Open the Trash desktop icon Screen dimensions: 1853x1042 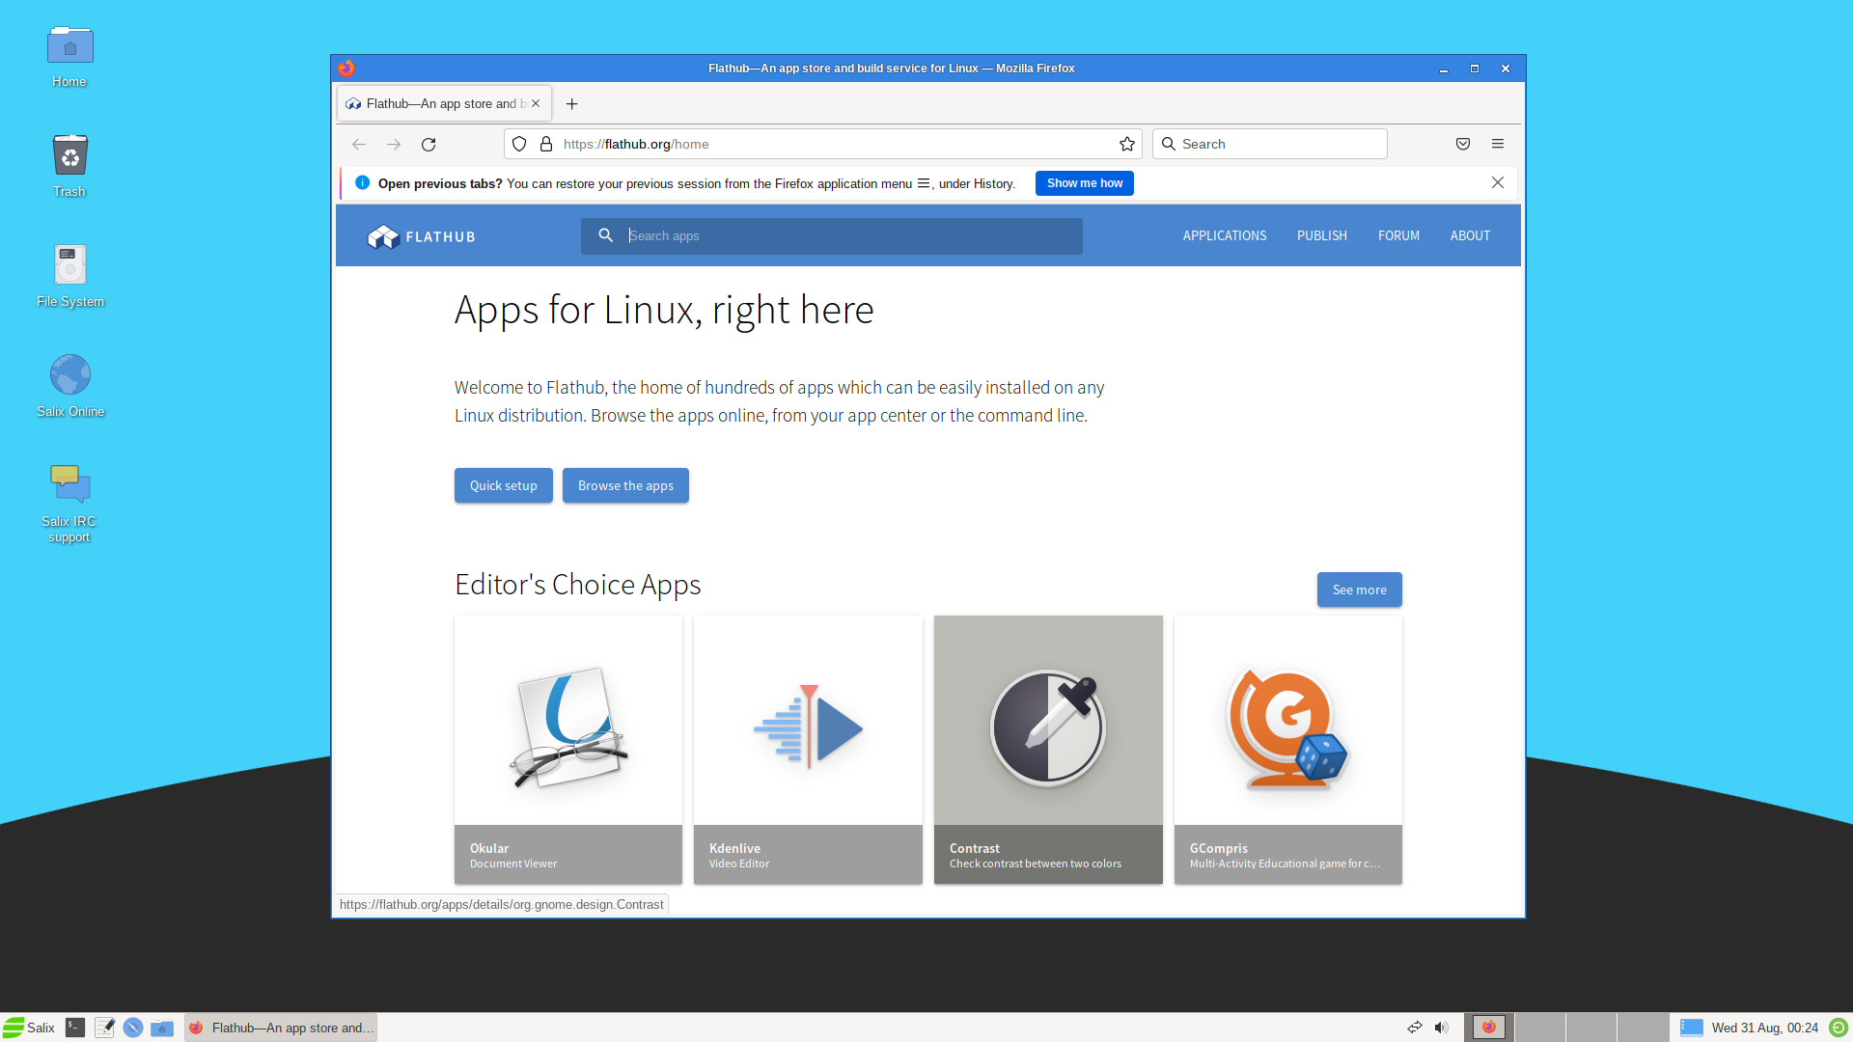tap(69, 167)
